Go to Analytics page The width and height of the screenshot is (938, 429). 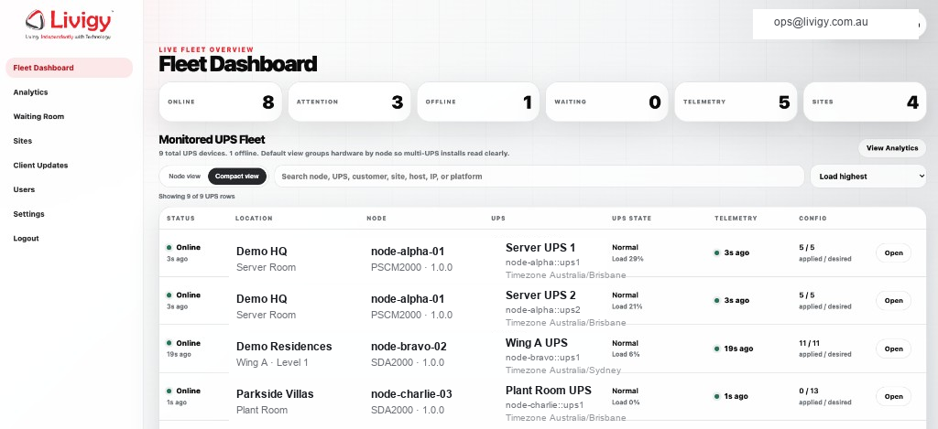pos(30,92)
